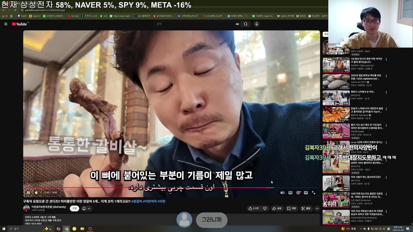This screenshot has height=232, width=413.
Task: Open the 11:57 MIHO TV video thumbnail
Action: tap(336, 98)
